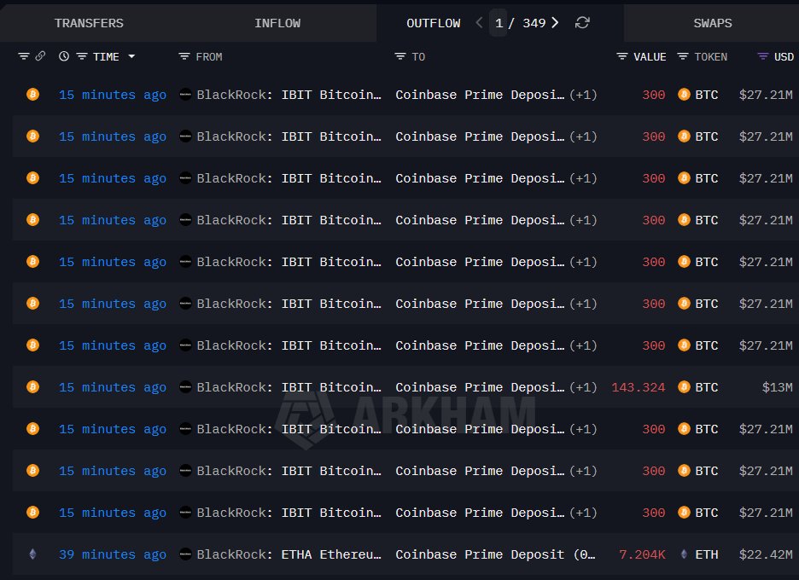Screen dimensions: 799x580
Task: Open BlackRock IBIT sender in 143.324 row
Action: click(x=289, y=387)
